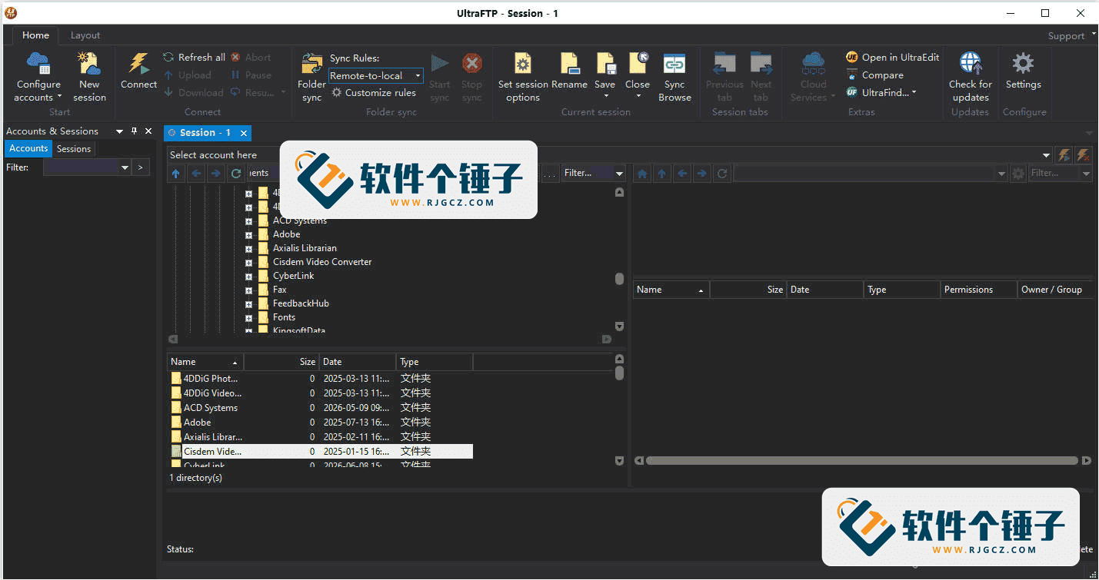Open Set session options
This screenshot has width=1099, height=580.
523,77
